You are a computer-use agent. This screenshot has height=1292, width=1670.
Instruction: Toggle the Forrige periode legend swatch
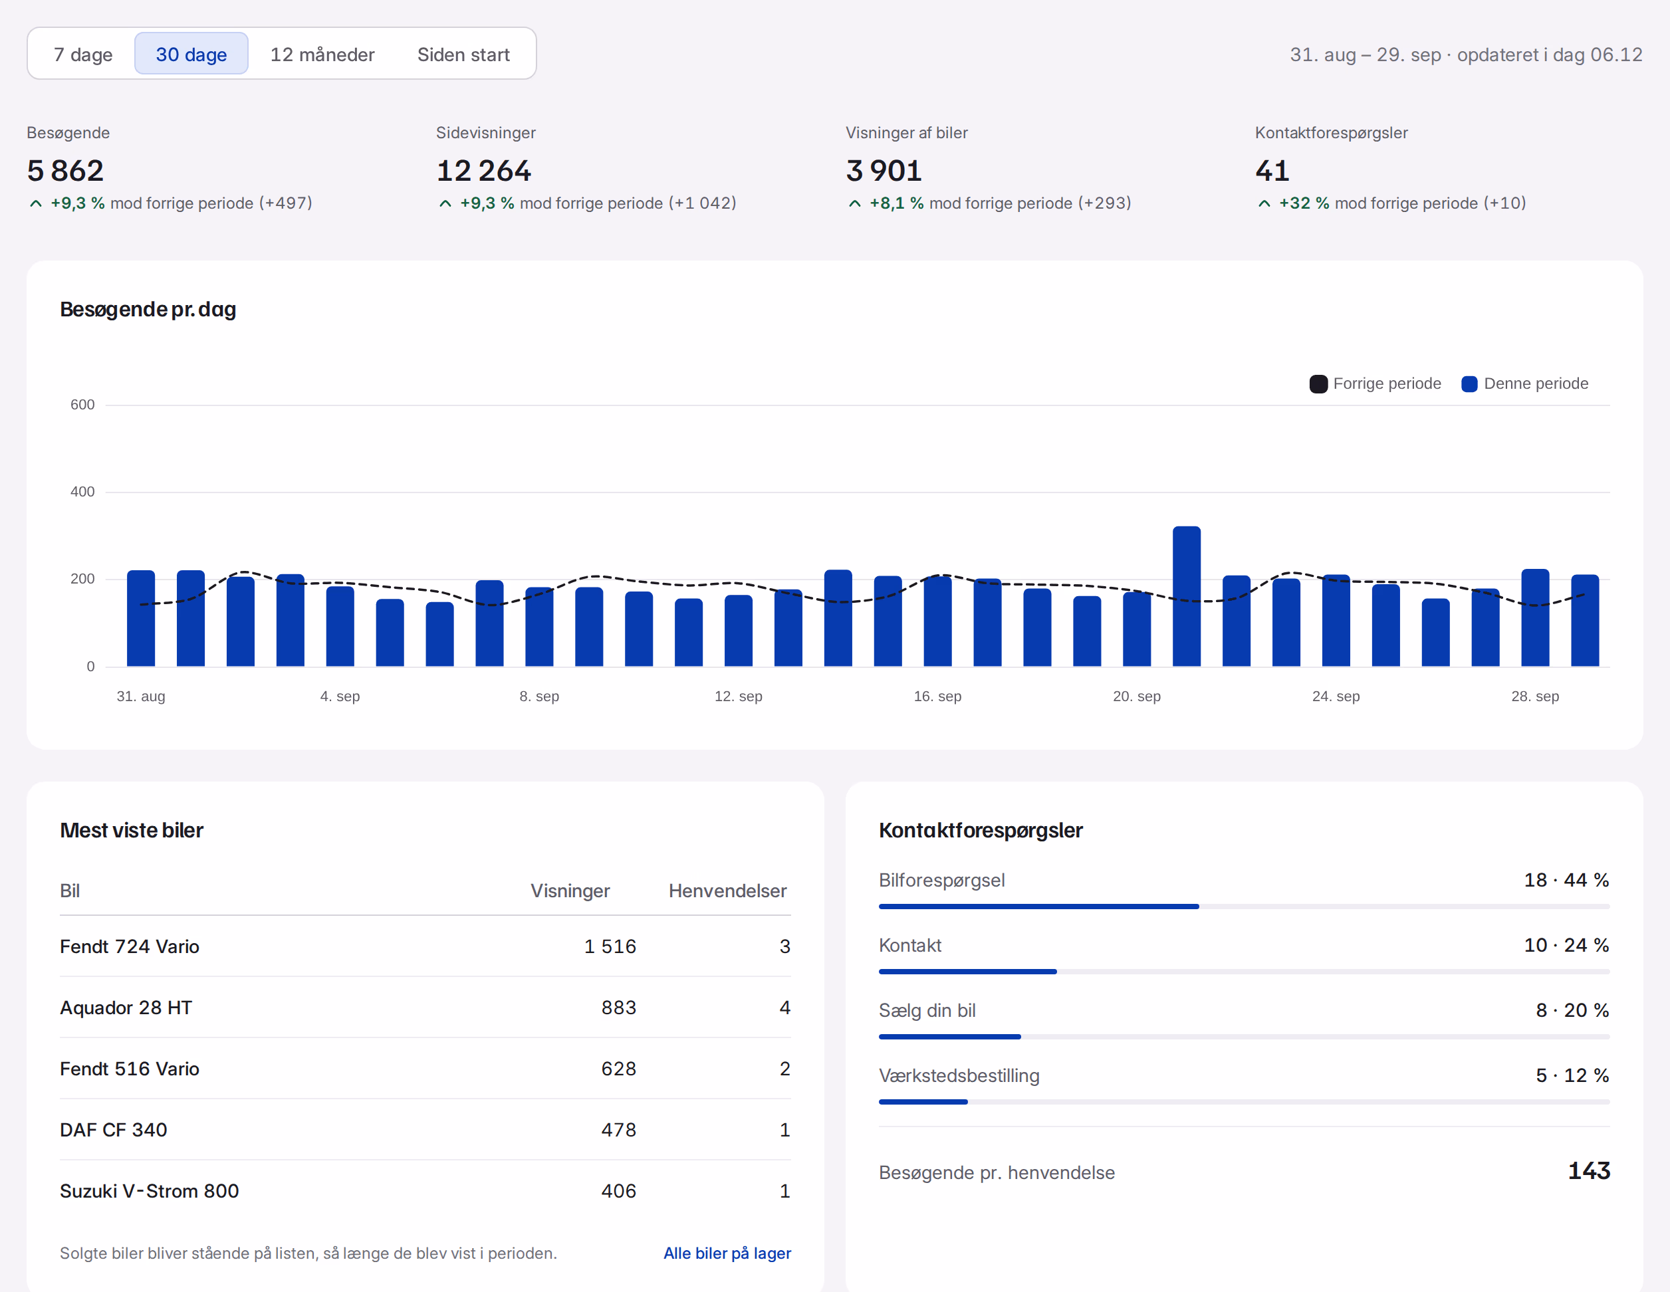(x=1318, y=383)
